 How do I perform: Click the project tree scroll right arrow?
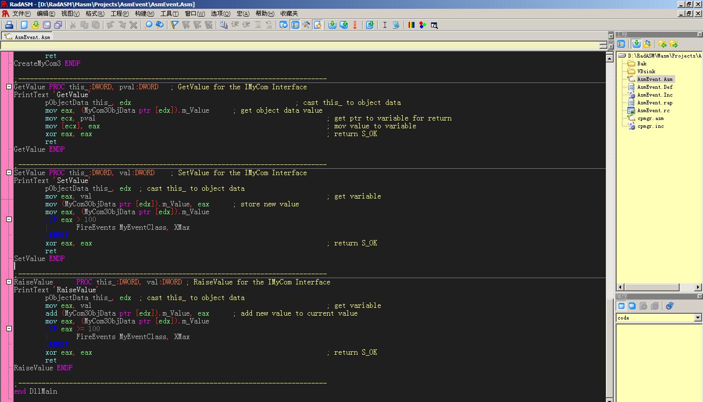click(699, 287)
